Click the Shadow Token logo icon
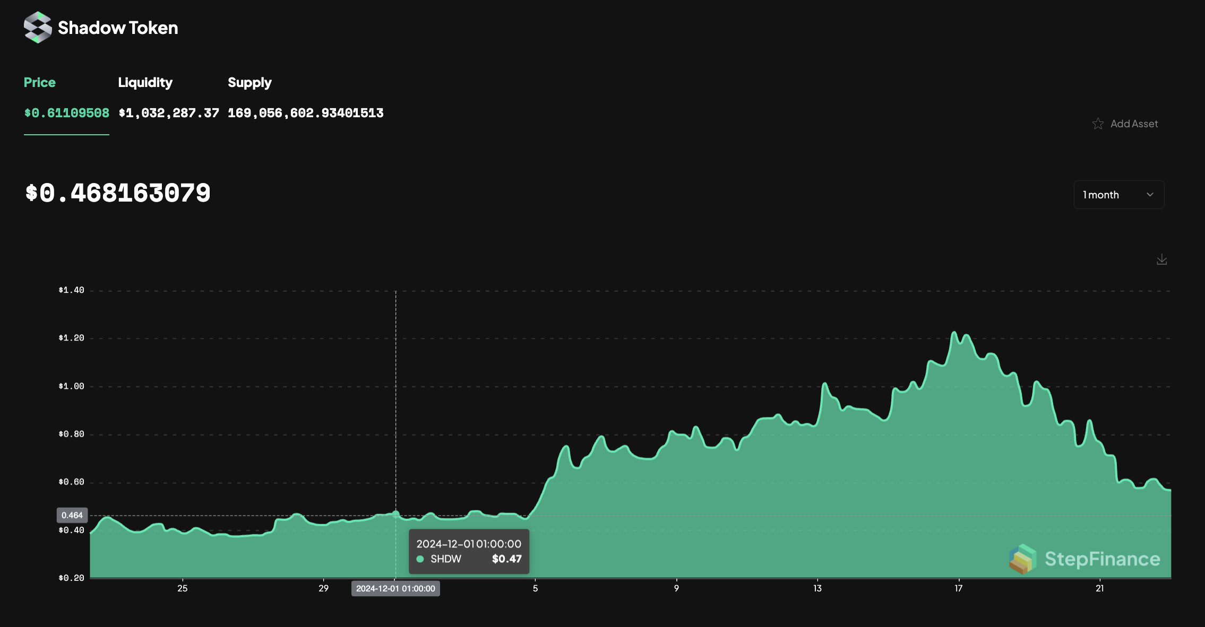1205x627 pixels. point(38,28)
